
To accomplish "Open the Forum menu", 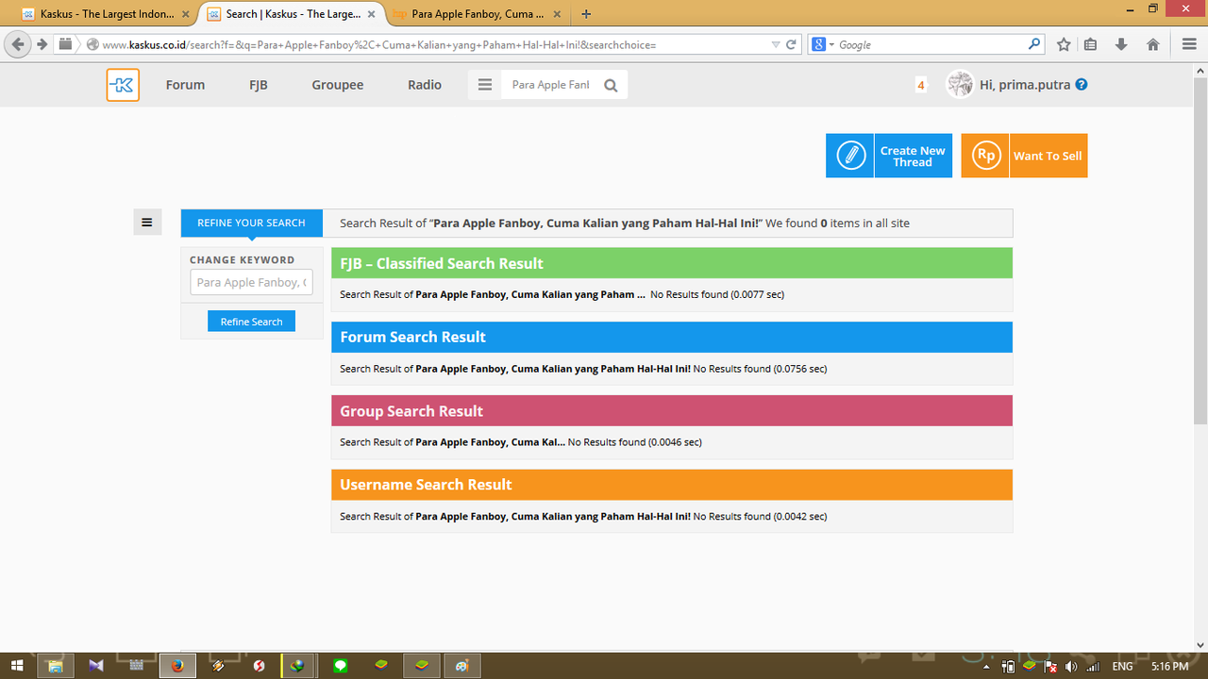I will [x=185, y=85].
